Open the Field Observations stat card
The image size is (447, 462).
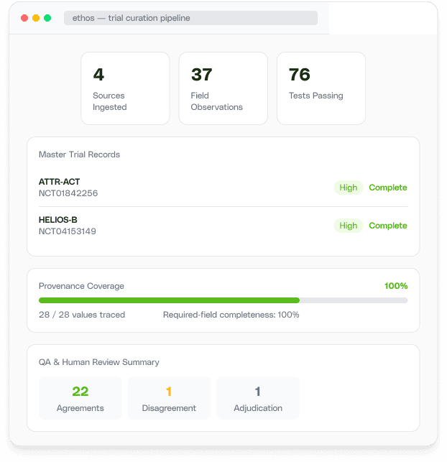tap(223, 88)
